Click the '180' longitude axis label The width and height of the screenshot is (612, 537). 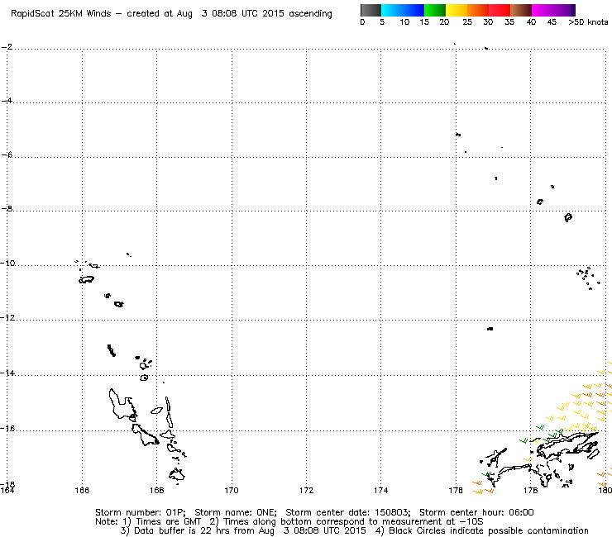coord(605,490)
